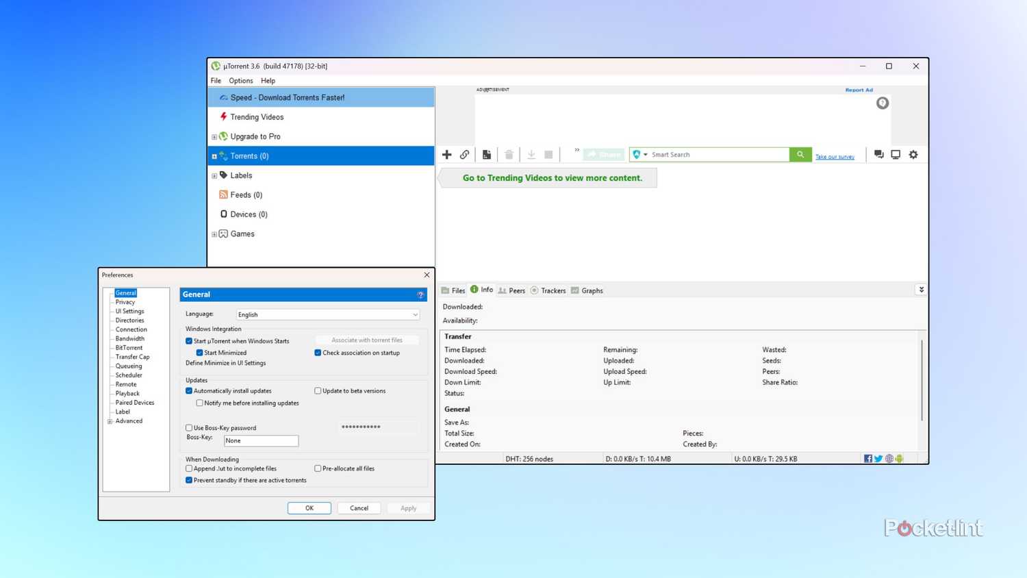Check Pre-allocate all files option

pyautogui.click(x=318, y=468)
